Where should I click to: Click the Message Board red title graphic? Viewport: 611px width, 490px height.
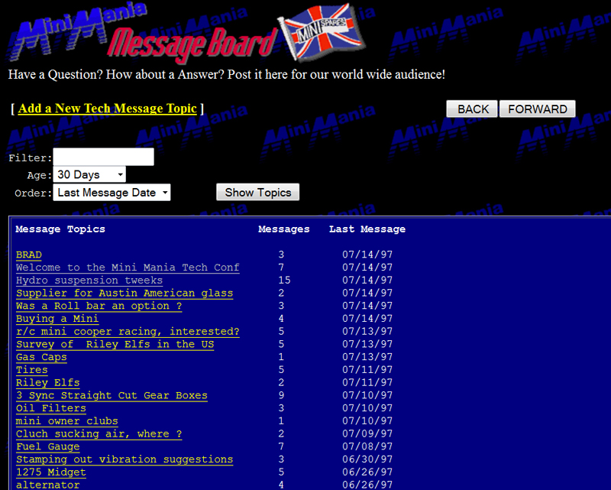192,44
